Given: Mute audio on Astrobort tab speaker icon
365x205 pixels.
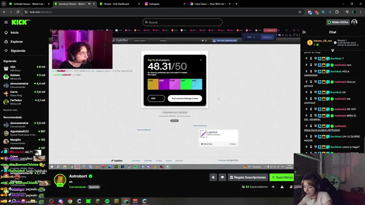Looking at the screenshot, I should (89, 4).
